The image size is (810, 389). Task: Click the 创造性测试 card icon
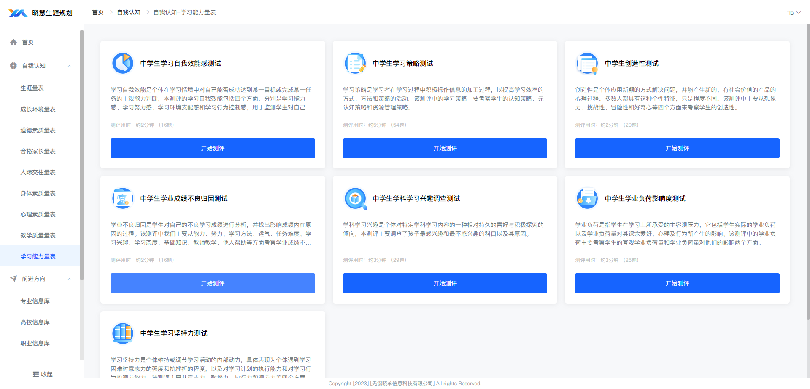pyautogui.click(x=587, y=64)
